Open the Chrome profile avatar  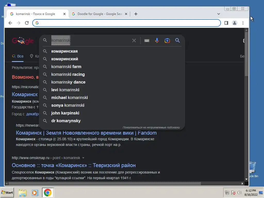point(235,23)
